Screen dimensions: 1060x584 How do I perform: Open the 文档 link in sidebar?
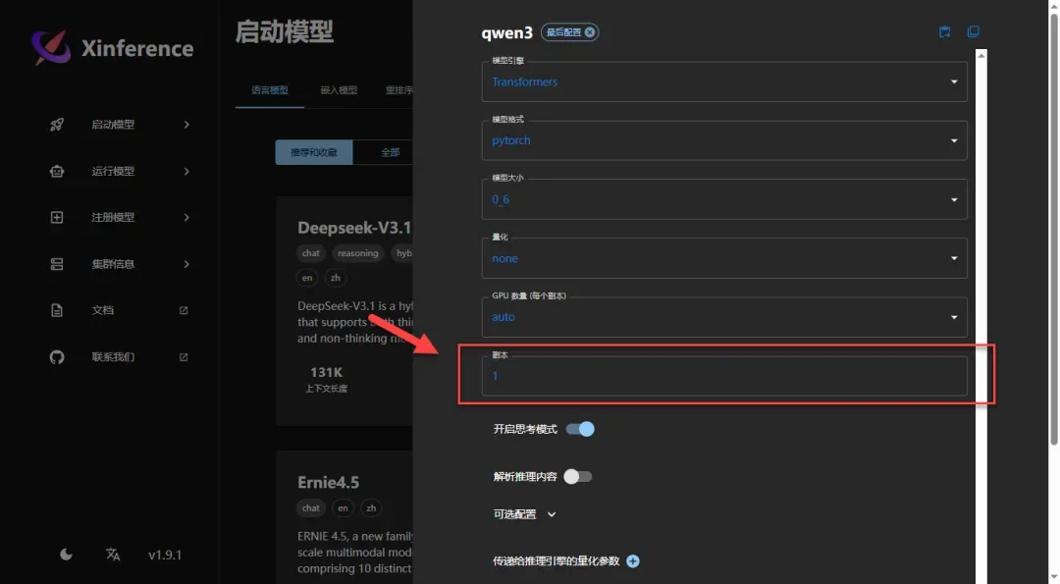[103, 310]
